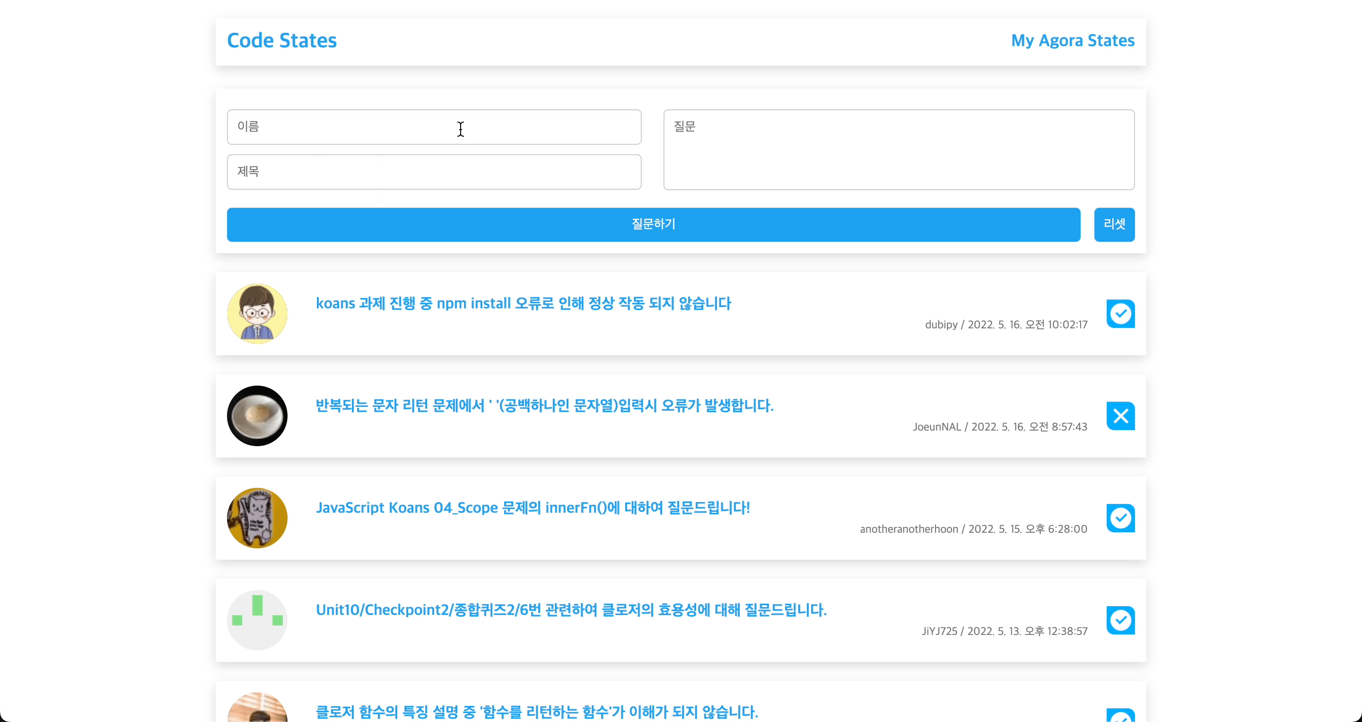Click answered checkmark icon on dubipy's question
Image resolution: width=1362 pixels, height=722 pixels.
coord(1120,314)
